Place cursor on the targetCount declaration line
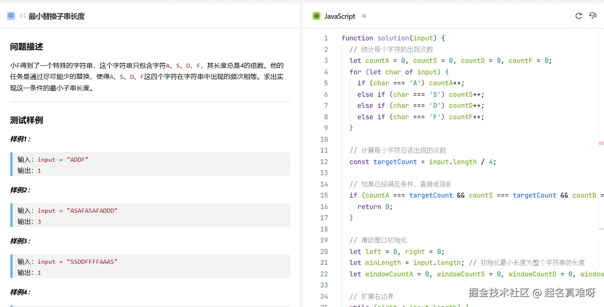The height and width of the screenshot is (307, 604). [x=423, y=162]
